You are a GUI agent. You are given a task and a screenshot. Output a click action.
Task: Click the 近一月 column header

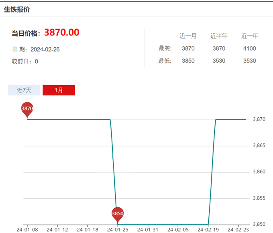click(x=188, y=36)
